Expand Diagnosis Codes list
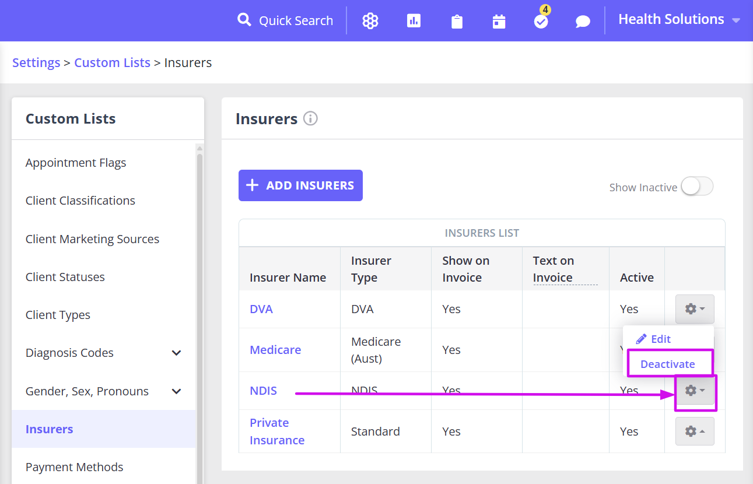Viewport: 753px width, 484px height. tap(177, 353)
